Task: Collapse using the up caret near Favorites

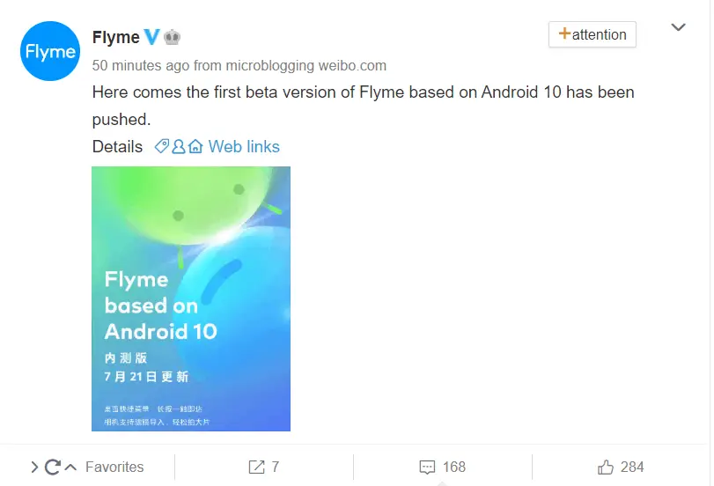Action: [70, 467]
